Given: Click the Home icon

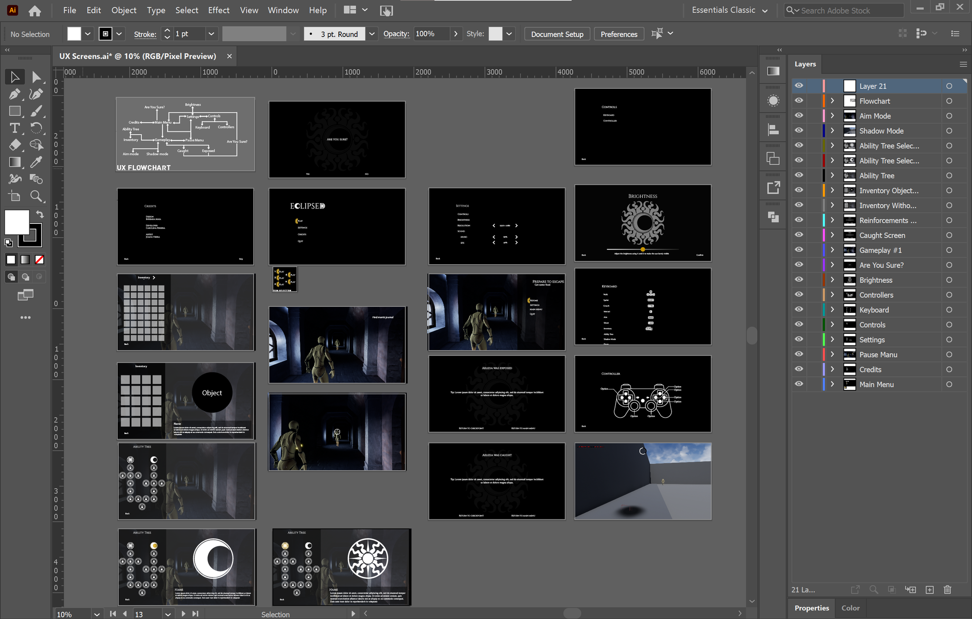Looking at the screenshot, I should pos(35,10).
